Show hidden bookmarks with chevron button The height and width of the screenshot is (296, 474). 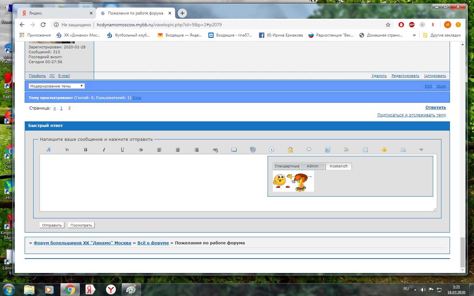(x=414, y=35)
